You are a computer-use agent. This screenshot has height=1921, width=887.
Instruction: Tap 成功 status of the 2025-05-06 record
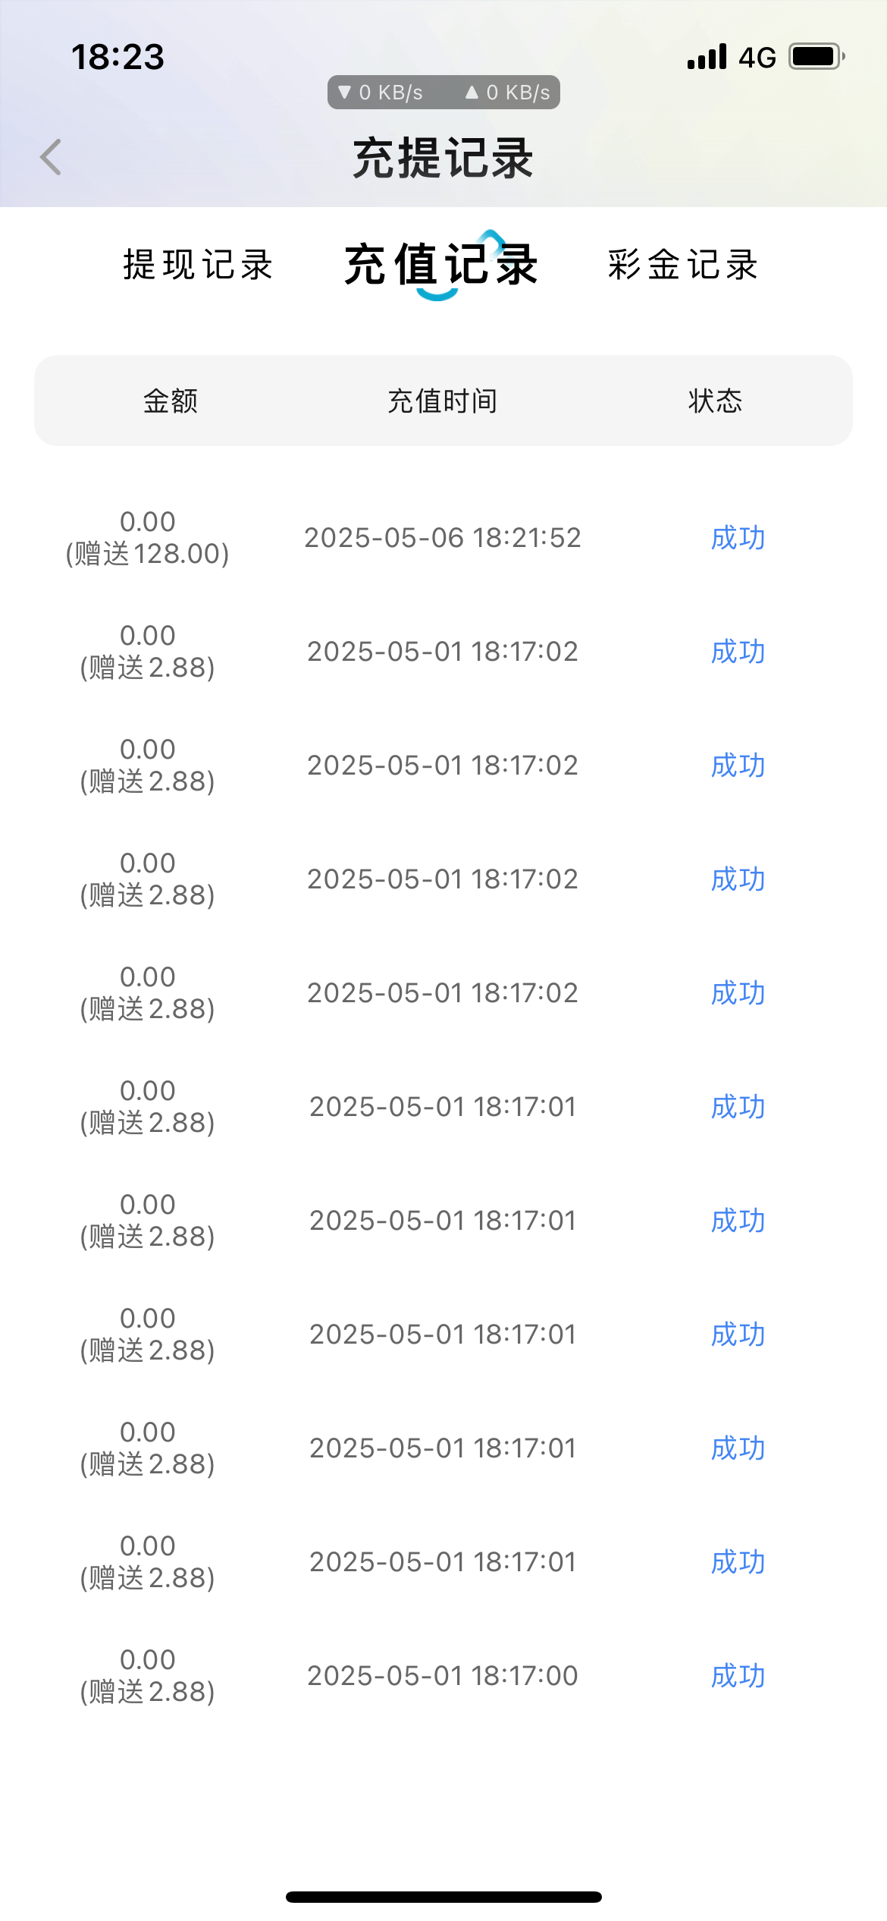click(738, 538)
